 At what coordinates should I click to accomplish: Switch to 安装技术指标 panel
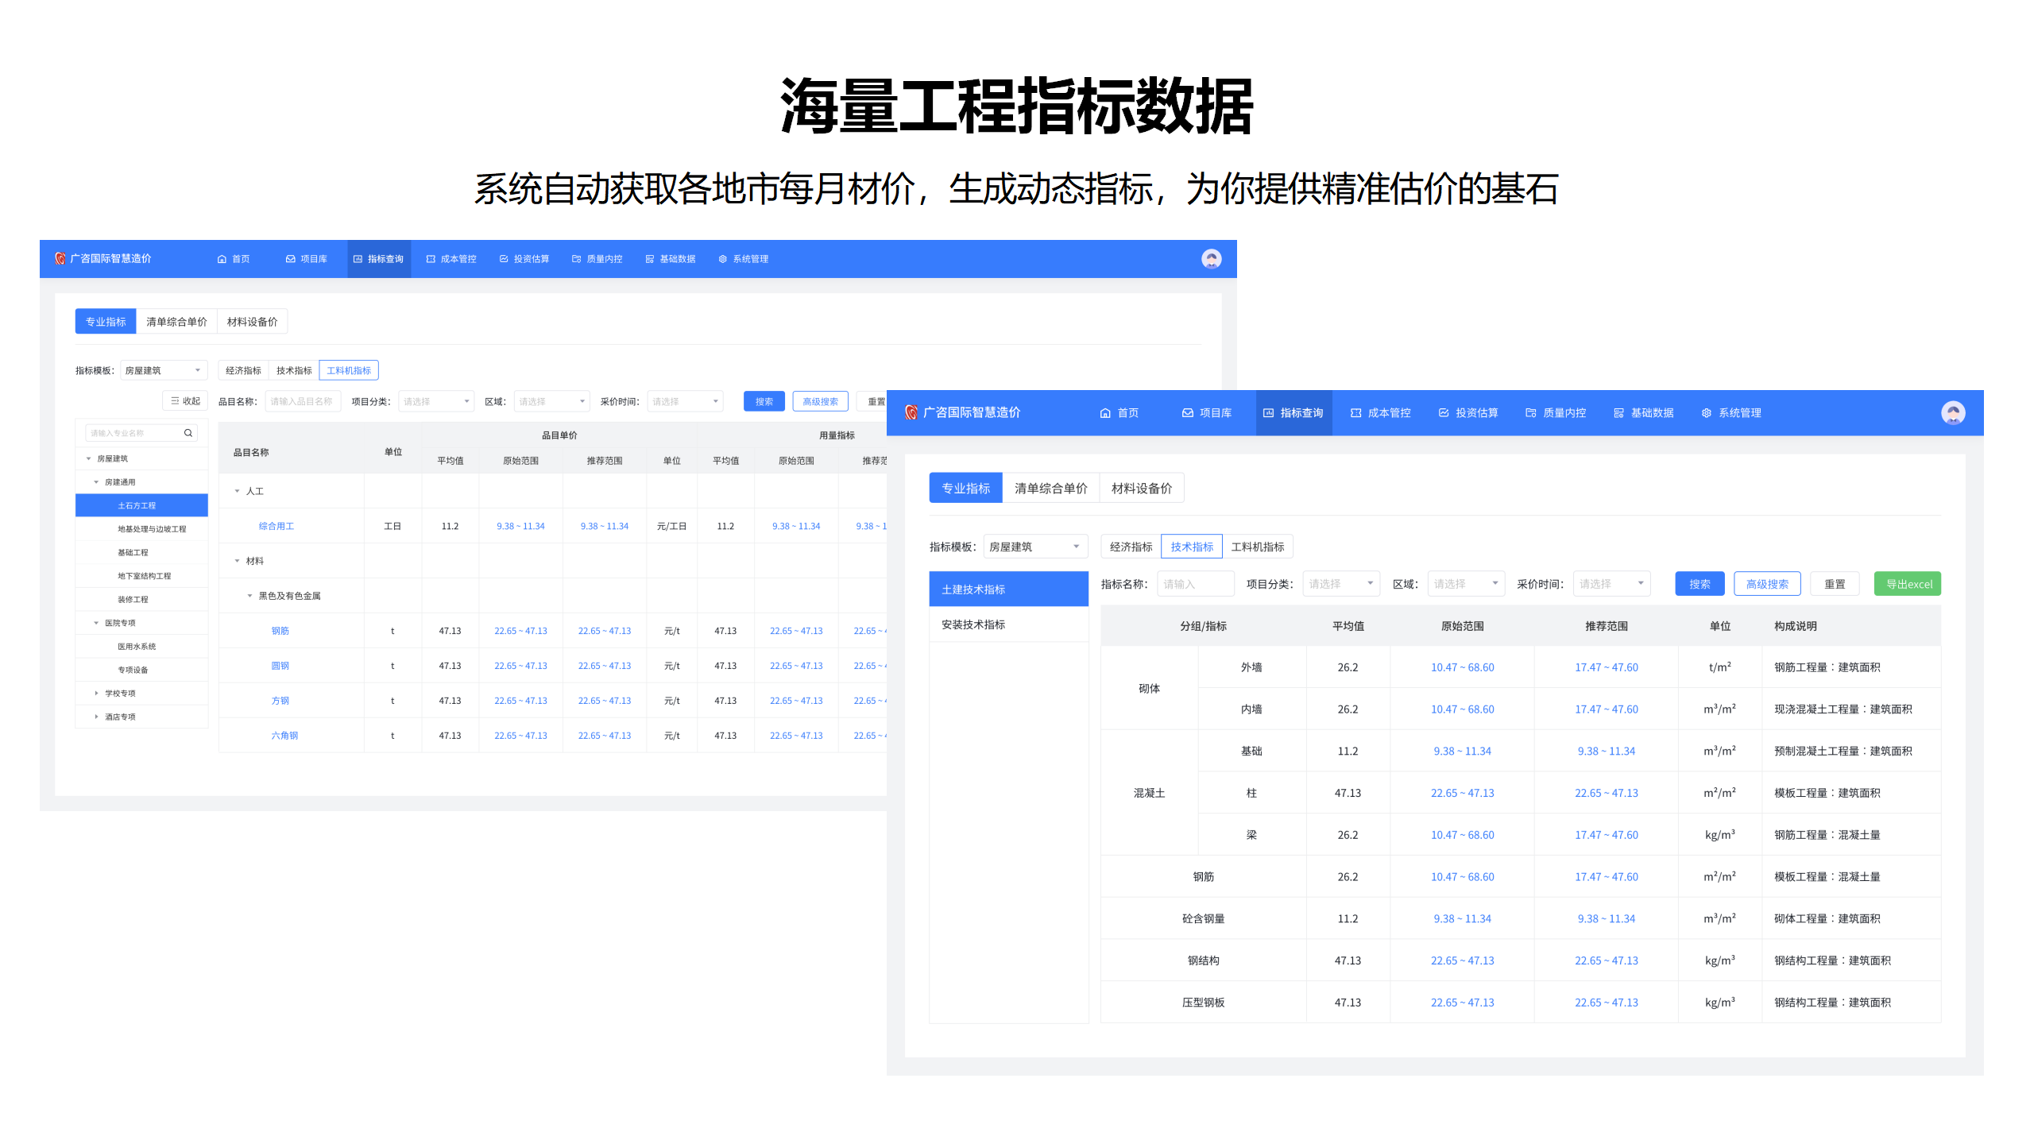(974, 624)
